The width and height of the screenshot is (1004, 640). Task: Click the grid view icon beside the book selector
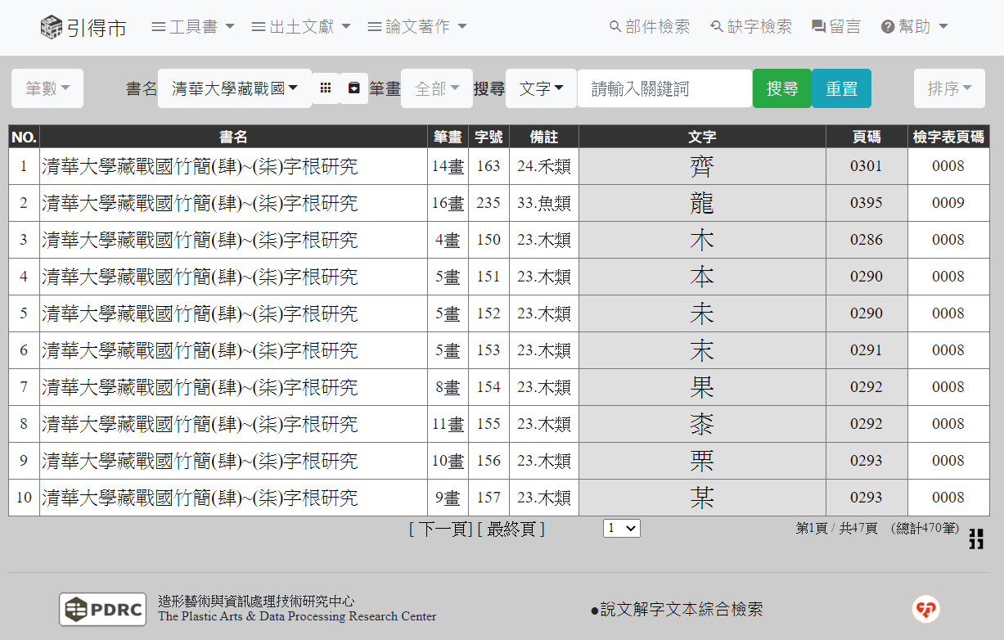pyautogui.click(x=326, y=88)
